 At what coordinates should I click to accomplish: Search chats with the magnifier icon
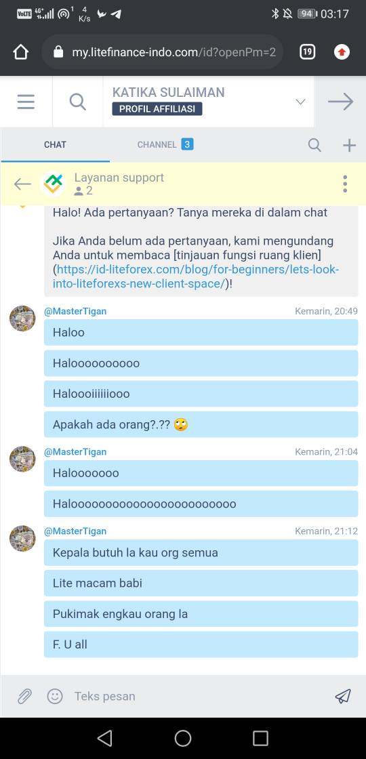point(314,145)
